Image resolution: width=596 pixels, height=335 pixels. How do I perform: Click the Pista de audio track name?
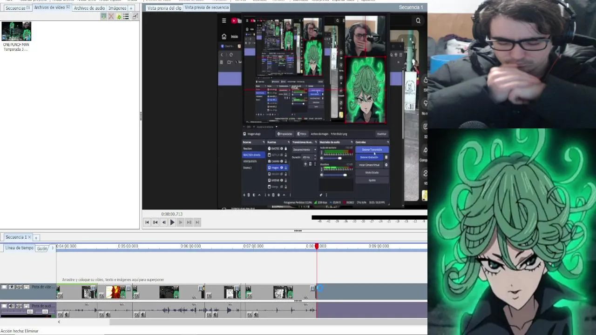click(x=43, y=306)
